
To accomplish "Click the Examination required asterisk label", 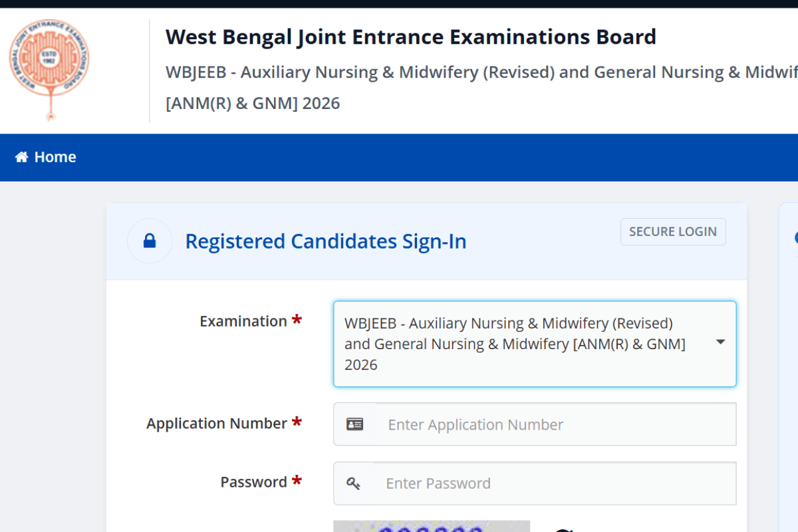I will (295, 319).
